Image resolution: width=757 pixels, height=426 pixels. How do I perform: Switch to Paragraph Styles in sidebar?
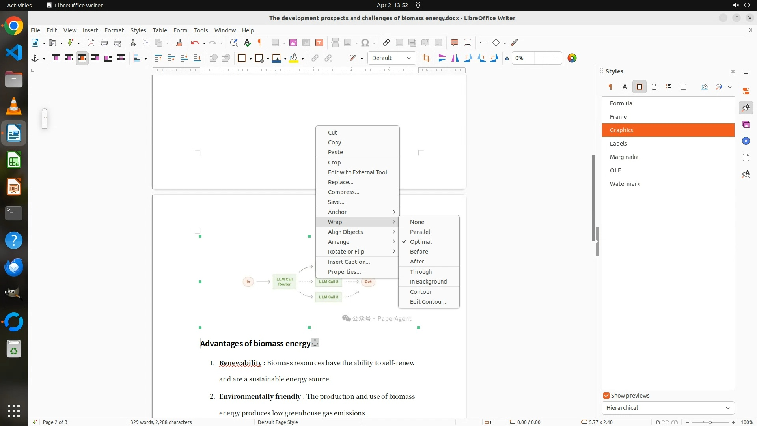[610, 87]
